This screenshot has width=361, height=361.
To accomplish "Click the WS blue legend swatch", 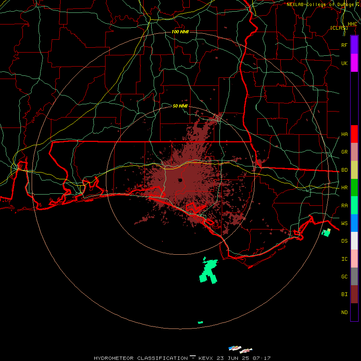I will 354,223.
